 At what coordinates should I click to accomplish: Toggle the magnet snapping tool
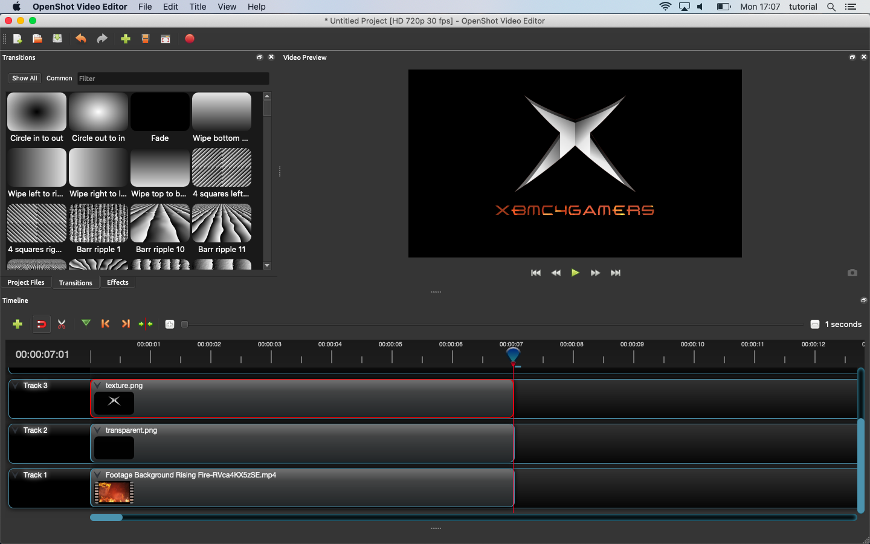point(41,325)
